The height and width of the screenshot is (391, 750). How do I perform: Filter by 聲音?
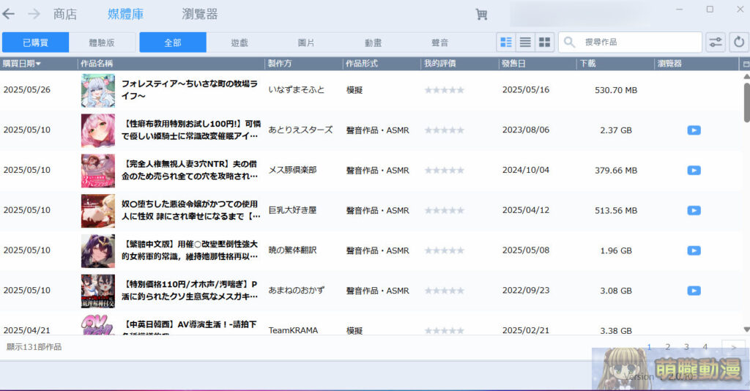[x=439, y=42]
